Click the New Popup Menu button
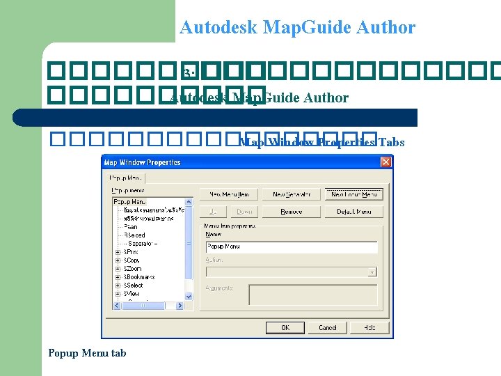 point(353,194)
